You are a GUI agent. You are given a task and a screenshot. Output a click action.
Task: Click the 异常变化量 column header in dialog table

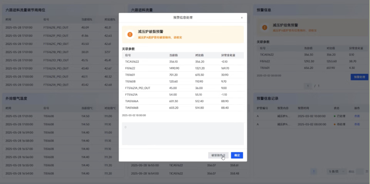click(228, 55)
